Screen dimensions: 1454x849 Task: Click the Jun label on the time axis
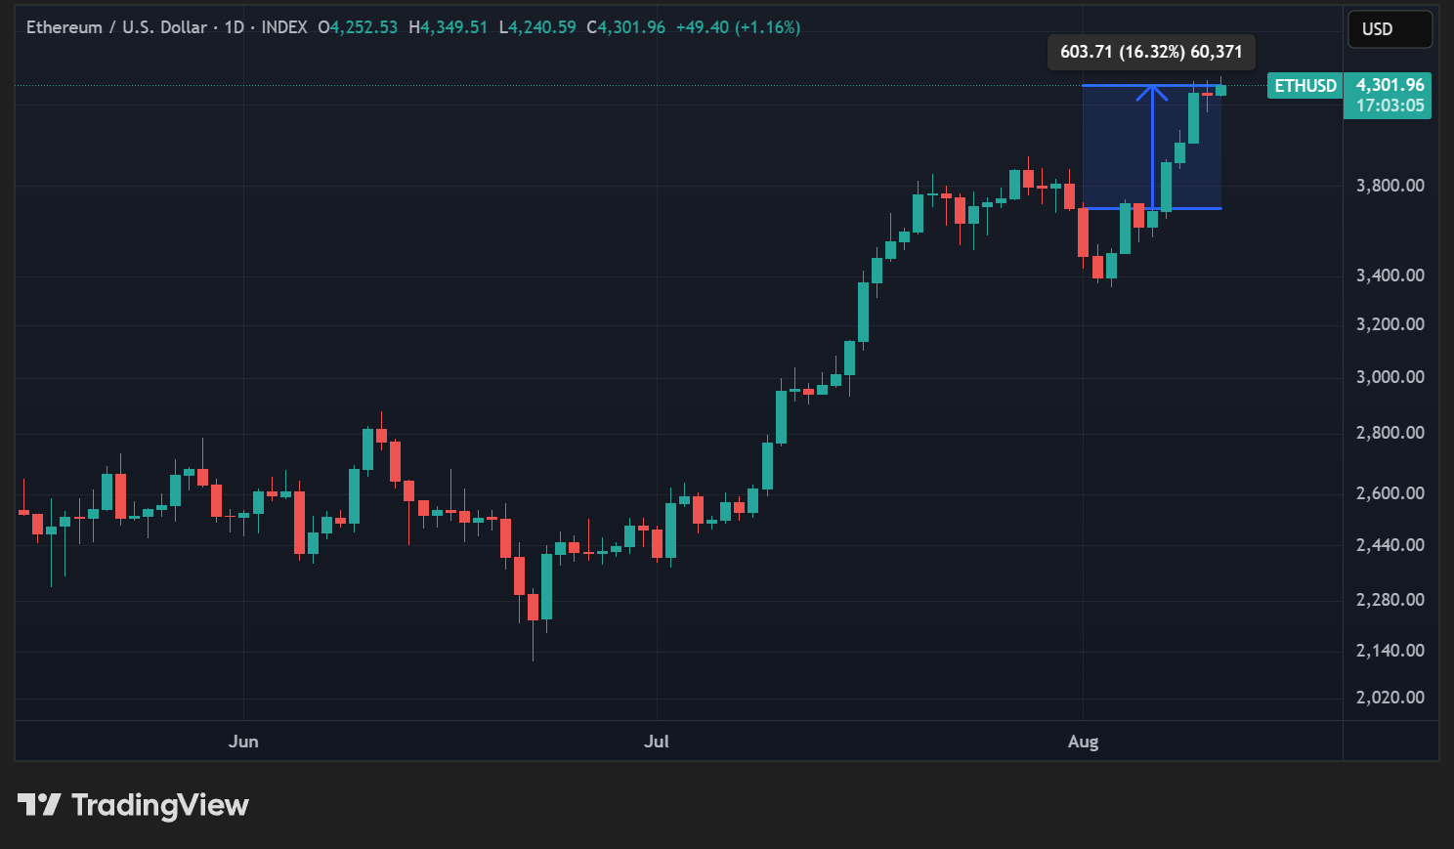(x=242, y=742)
